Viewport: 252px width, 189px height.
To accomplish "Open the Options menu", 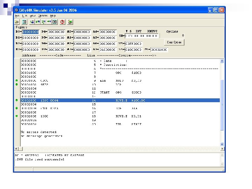I will [43, 16].
